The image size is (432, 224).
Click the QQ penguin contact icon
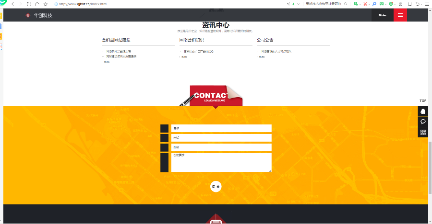click(423, 111)
